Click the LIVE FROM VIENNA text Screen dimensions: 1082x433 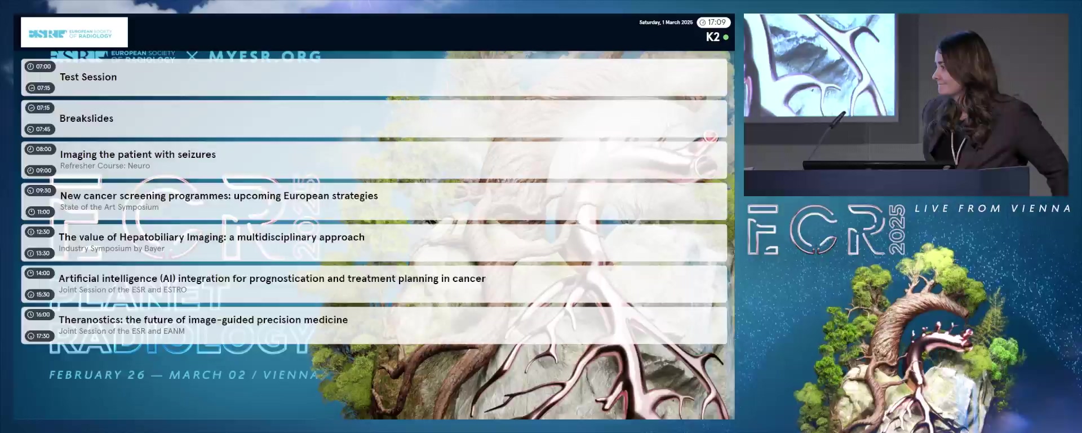pos(992,209)
